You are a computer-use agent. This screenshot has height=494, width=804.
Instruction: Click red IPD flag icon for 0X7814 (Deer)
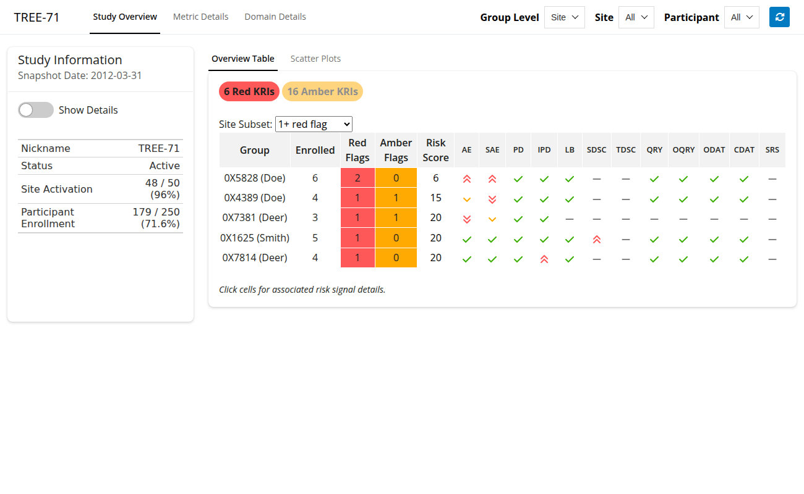(x=544, y=259)
